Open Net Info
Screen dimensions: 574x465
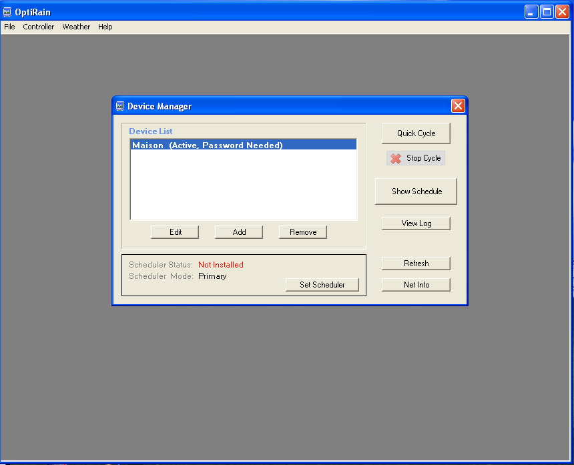tap(416, 285)
